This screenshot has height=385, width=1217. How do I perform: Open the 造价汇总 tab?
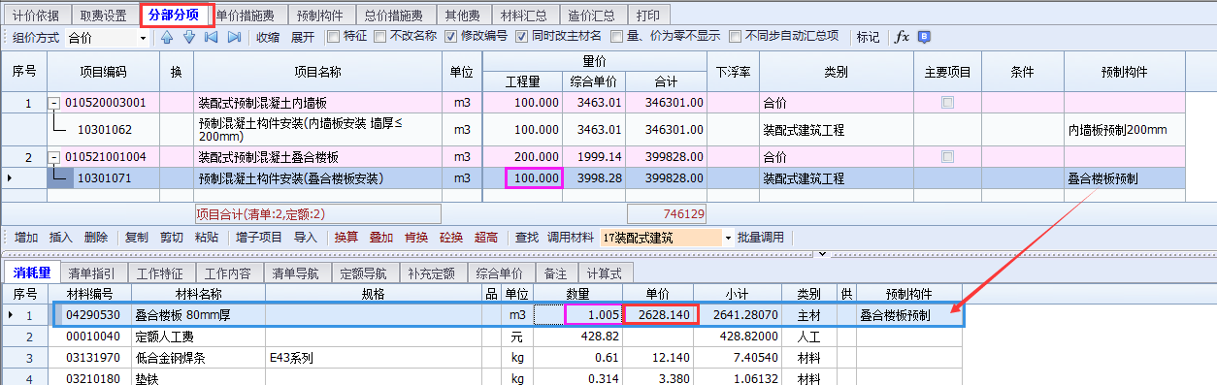pos(593,16)
